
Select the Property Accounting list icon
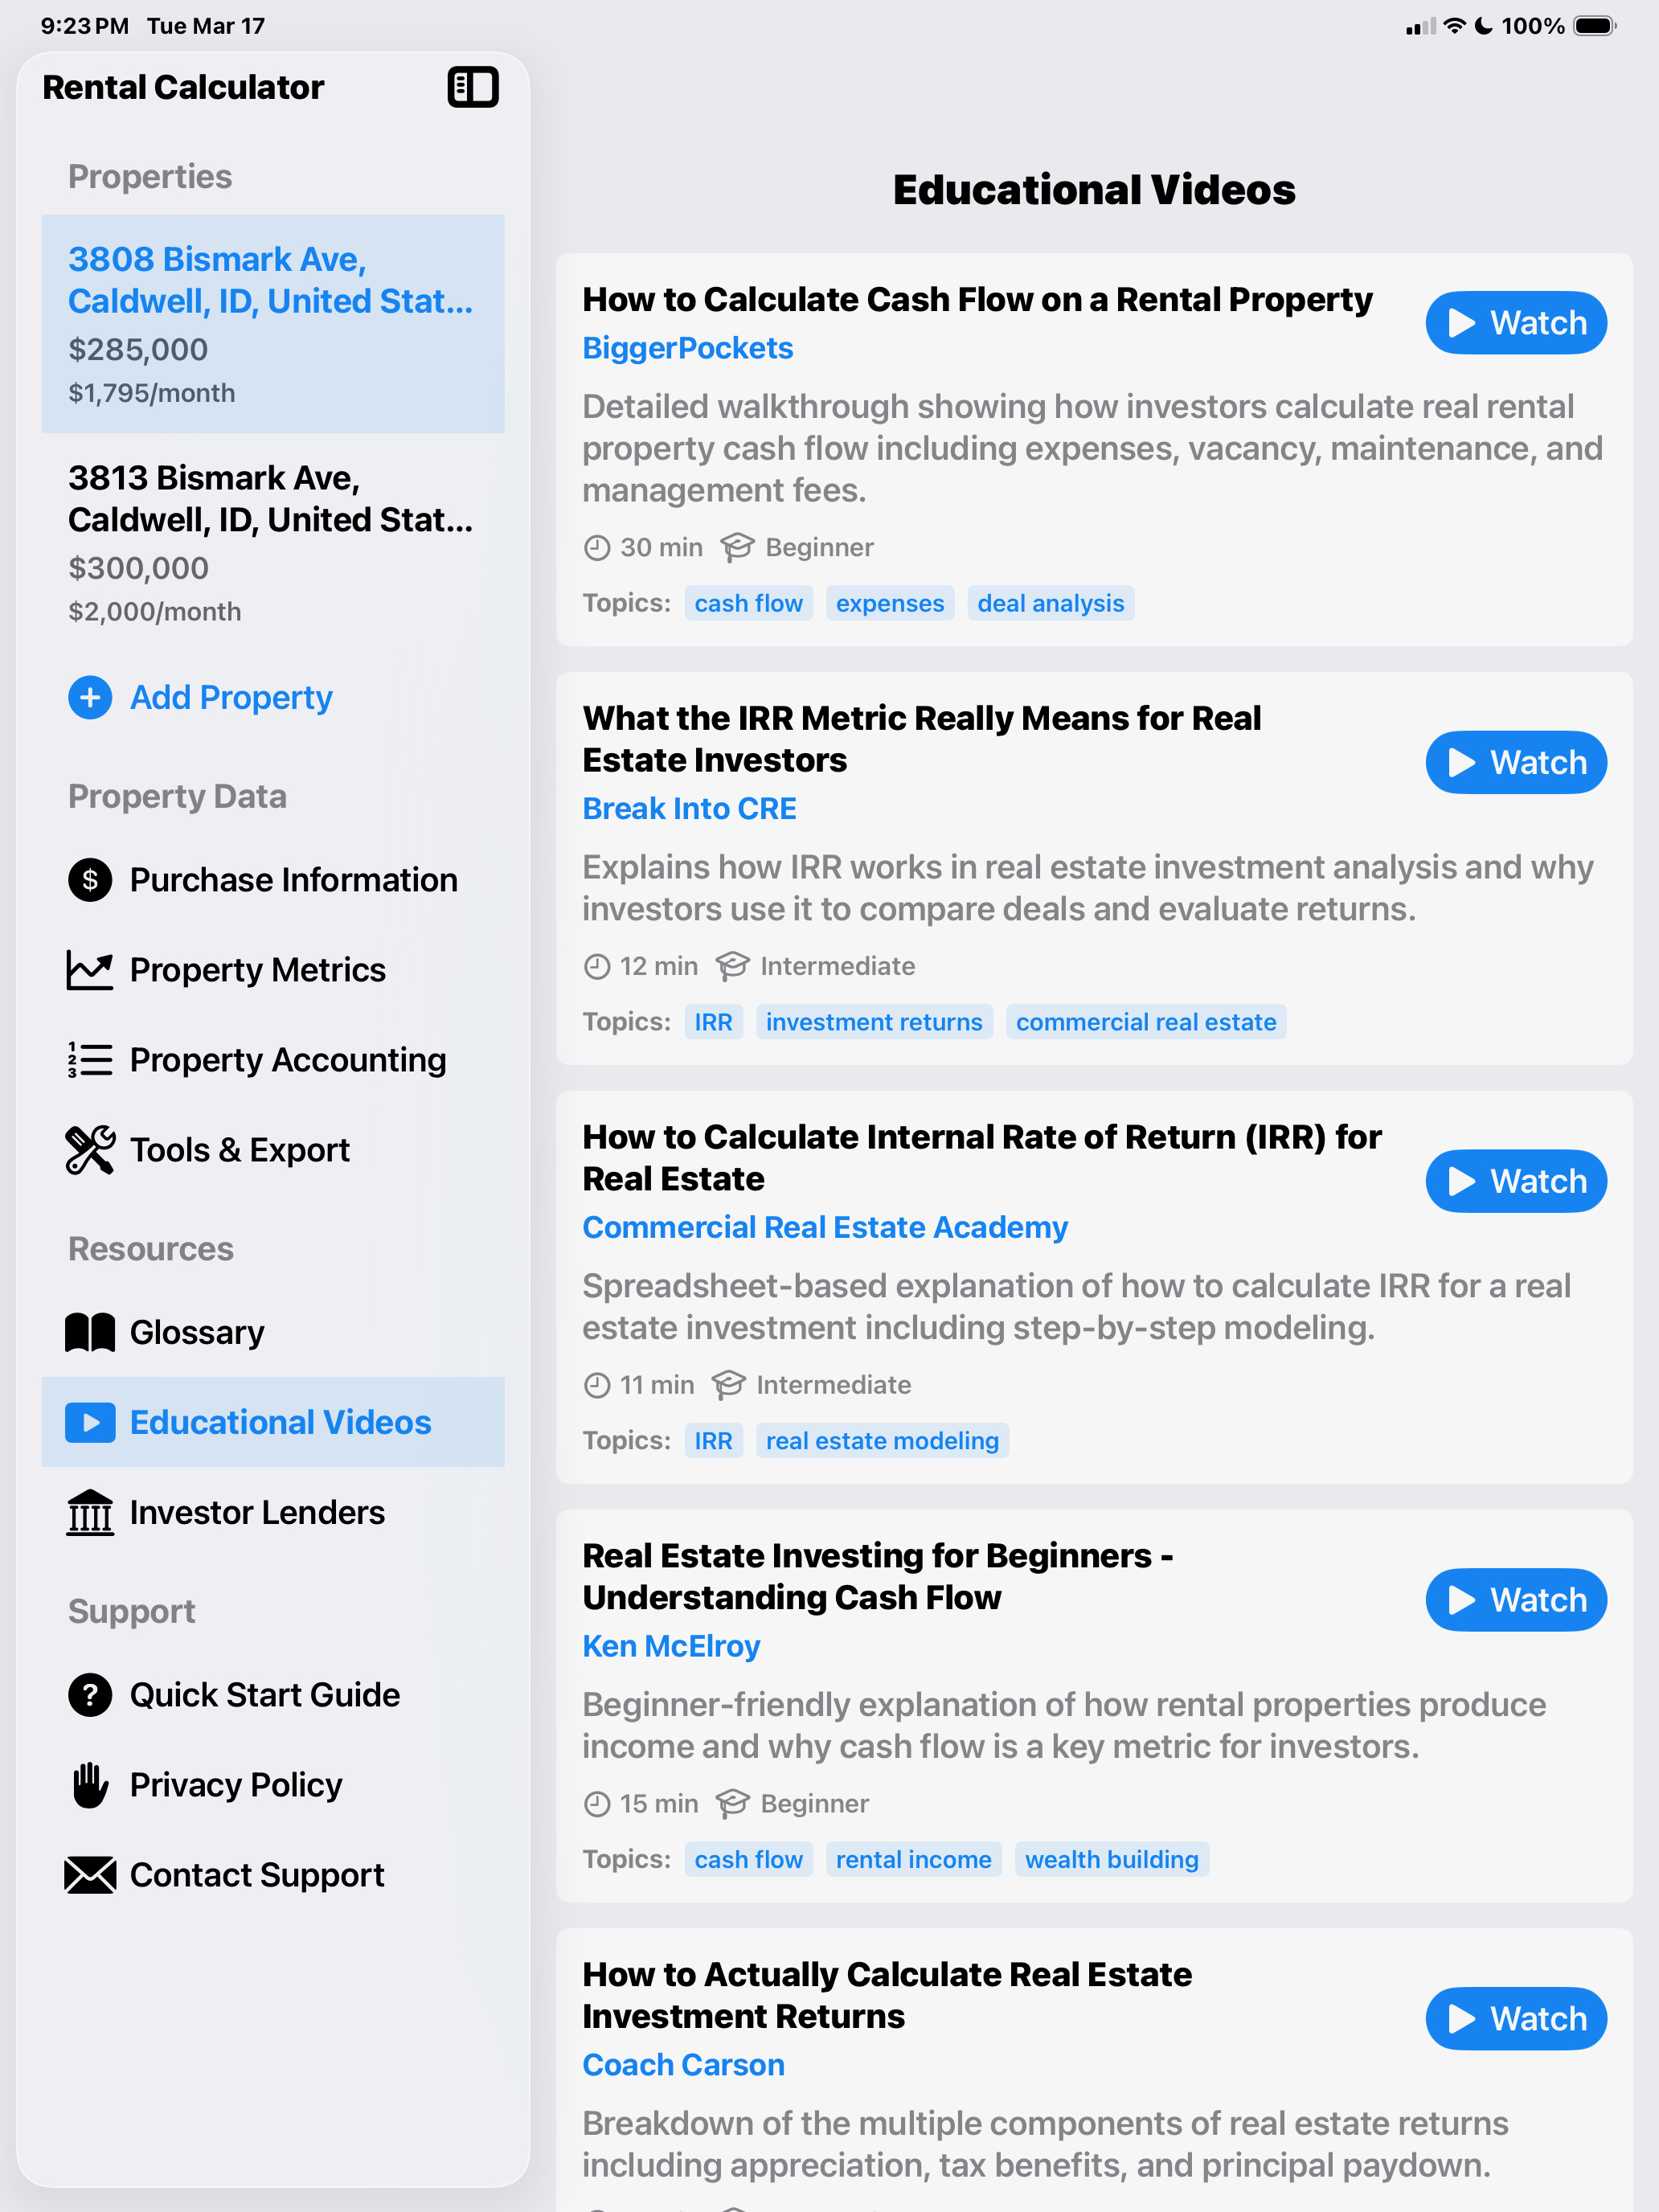tap(90, 1060)
